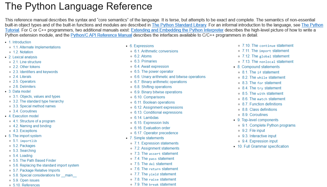This screenshot has width=327, height=187.
Task: Open 4.2. Naming and binding
Action: click(x=32, y=126)
